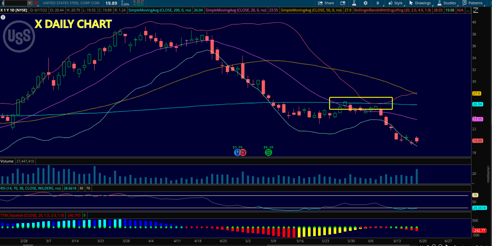Open the symbol selector dropdown arrow

[x=30, y=3]
